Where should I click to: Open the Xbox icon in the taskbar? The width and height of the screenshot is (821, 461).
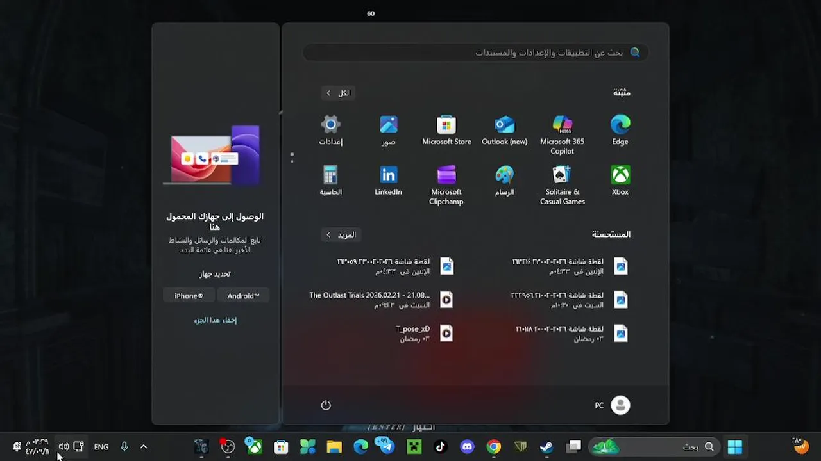pyautogui.click(x=255, y=447)
